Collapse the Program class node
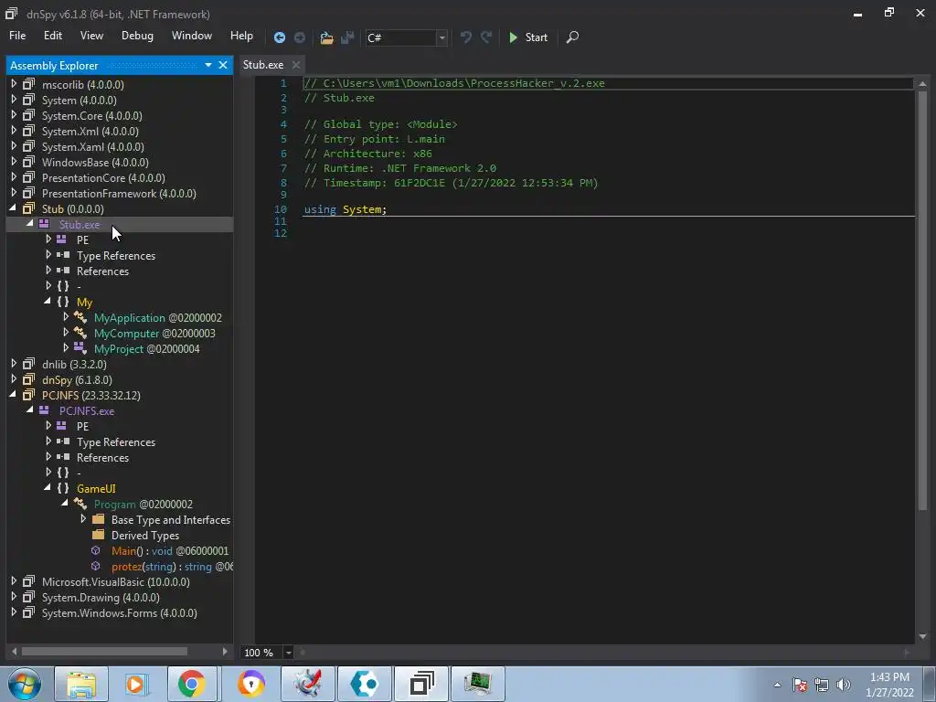The height and width of the screenshot is (702, 936). [x=65, y=504]
